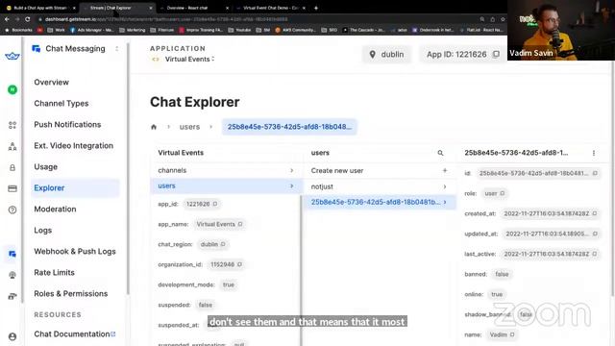Image resolution: width=615 pixels, height=346 pixels.
Task: Select the blue chat icon in left rail
Action: [x=12, y=254]
